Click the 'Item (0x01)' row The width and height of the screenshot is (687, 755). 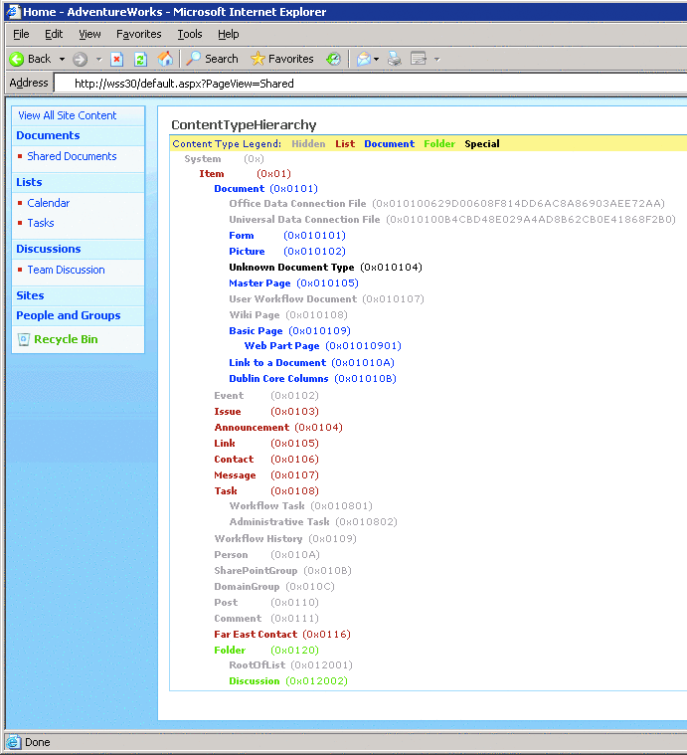click(x=246, y=174)
